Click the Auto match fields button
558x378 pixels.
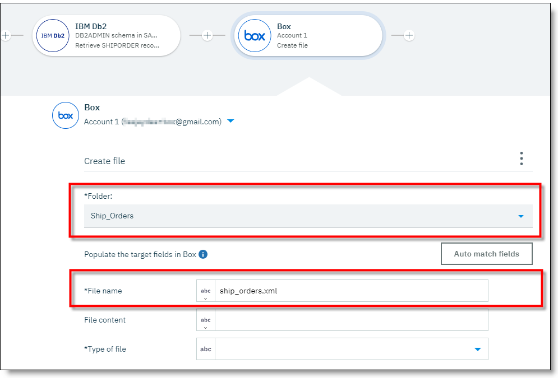pyautogui.click(x=486, y=253)
